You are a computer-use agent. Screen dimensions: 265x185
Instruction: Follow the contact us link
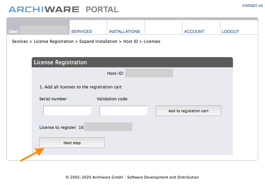click(x=252, y=5)
